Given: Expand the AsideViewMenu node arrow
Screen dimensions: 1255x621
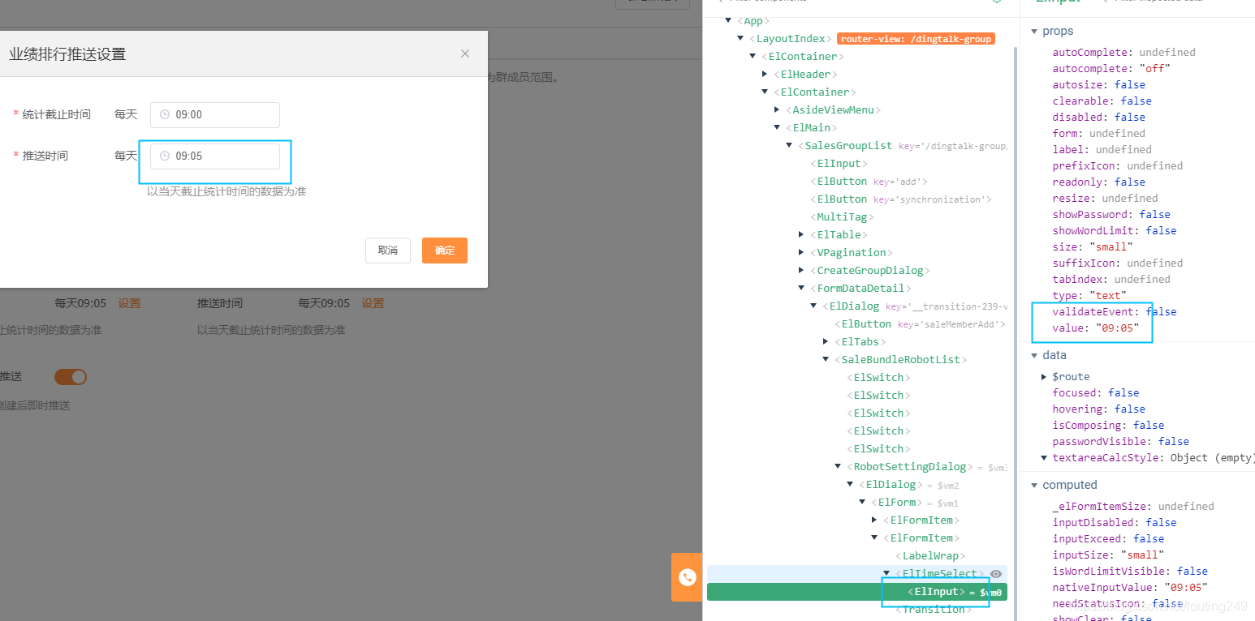Looking at the screenshot, I should click(777, 110).
